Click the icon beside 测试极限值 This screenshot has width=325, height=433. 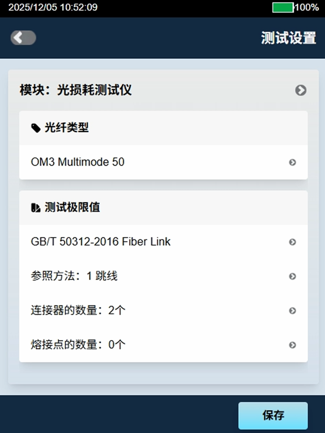click(x=35, y=208)
